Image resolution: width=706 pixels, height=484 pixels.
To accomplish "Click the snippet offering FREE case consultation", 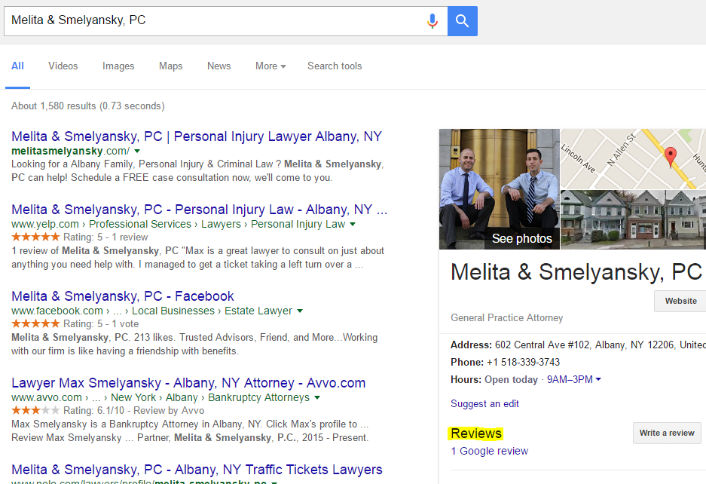I will 197,171.
